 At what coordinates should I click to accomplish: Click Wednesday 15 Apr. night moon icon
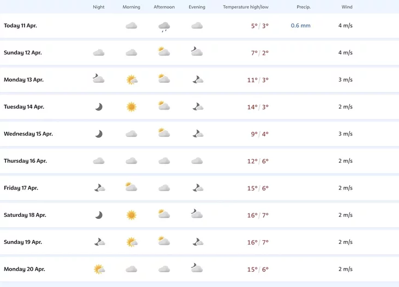pos(99,134)
